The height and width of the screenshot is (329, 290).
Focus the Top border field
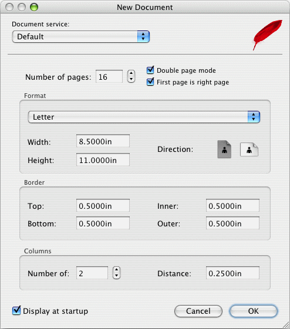point(103,205)
